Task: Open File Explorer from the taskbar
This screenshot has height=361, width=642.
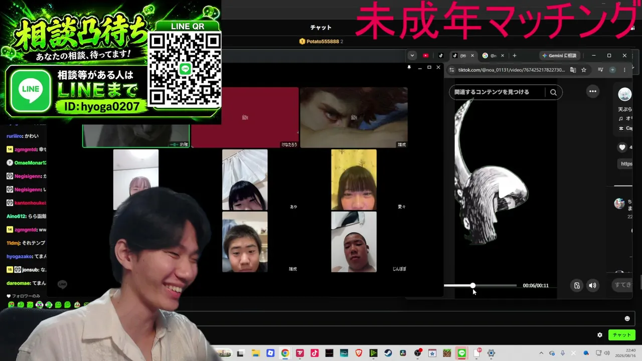Action: 255,353
